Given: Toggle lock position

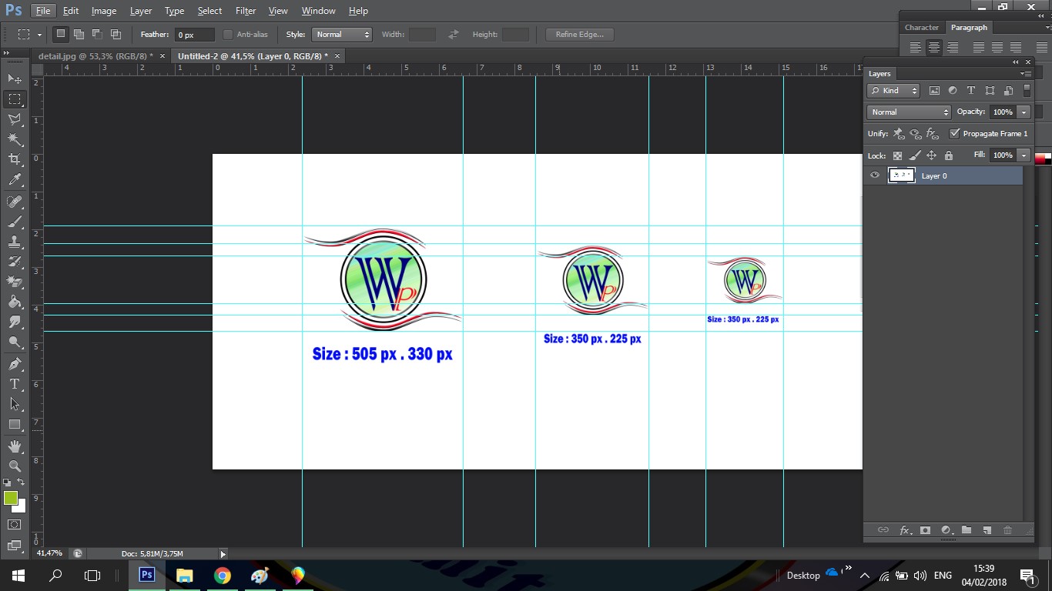Looking at the screenshot, I should tap(931, 155).
